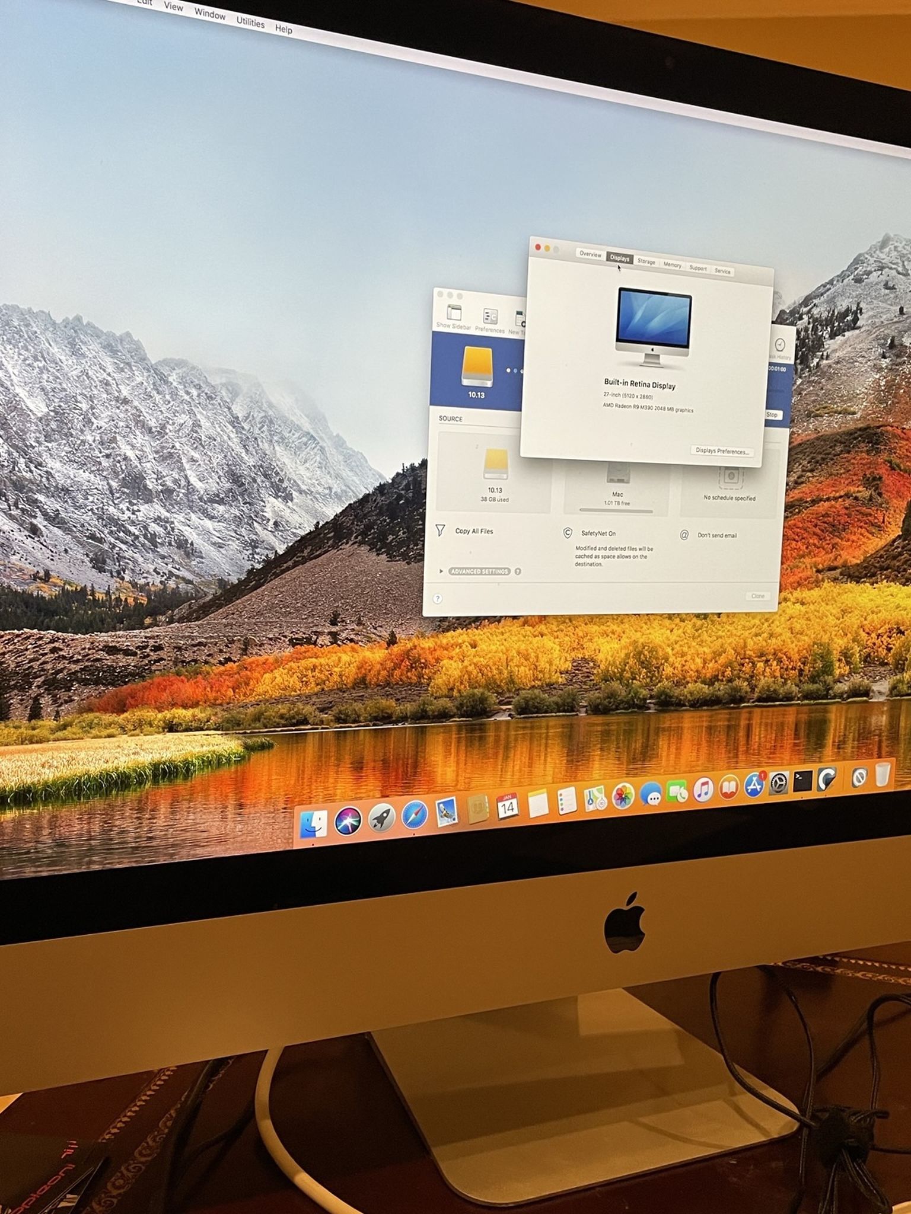911x1214 pixels.
Task: Click the Clone button
Action: click(757, 596)
